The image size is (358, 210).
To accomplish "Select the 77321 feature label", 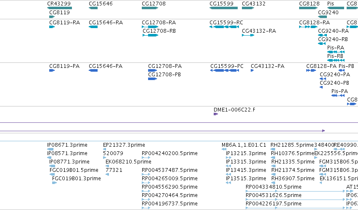I will click(114, 171).
